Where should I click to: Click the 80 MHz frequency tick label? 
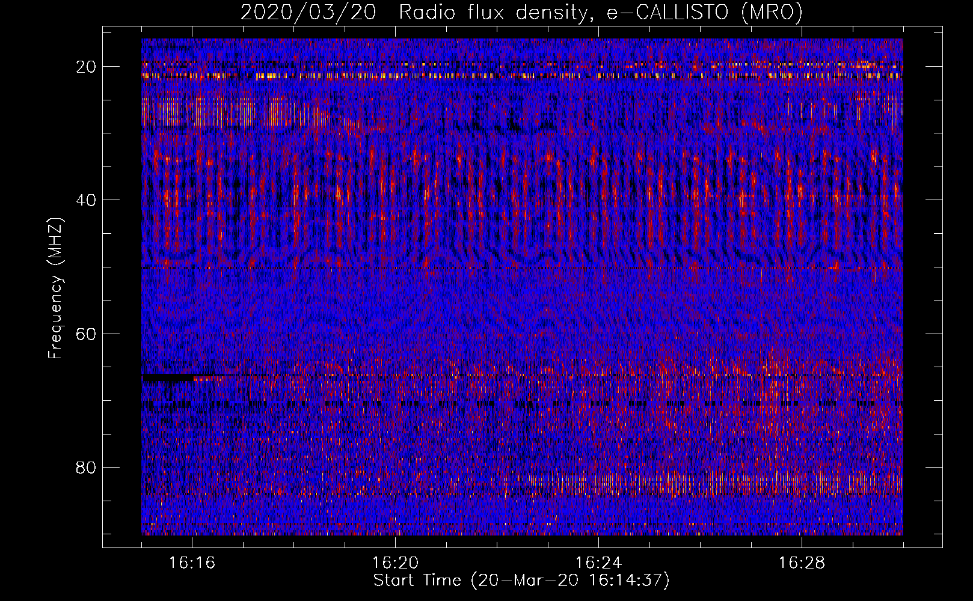(x=87, y=468)
